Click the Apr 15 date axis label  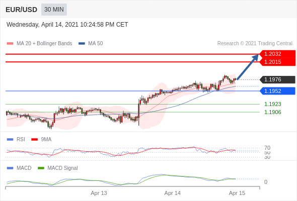[237, 193]
